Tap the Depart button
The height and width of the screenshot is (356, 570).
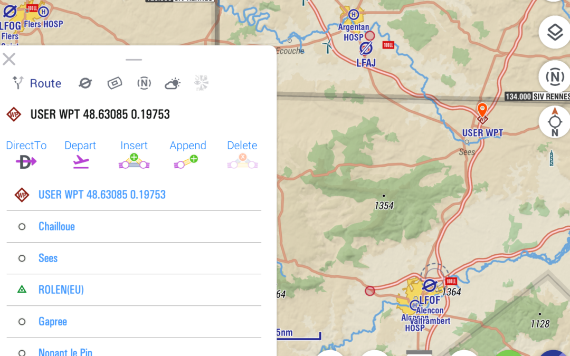tap(80, 155)
